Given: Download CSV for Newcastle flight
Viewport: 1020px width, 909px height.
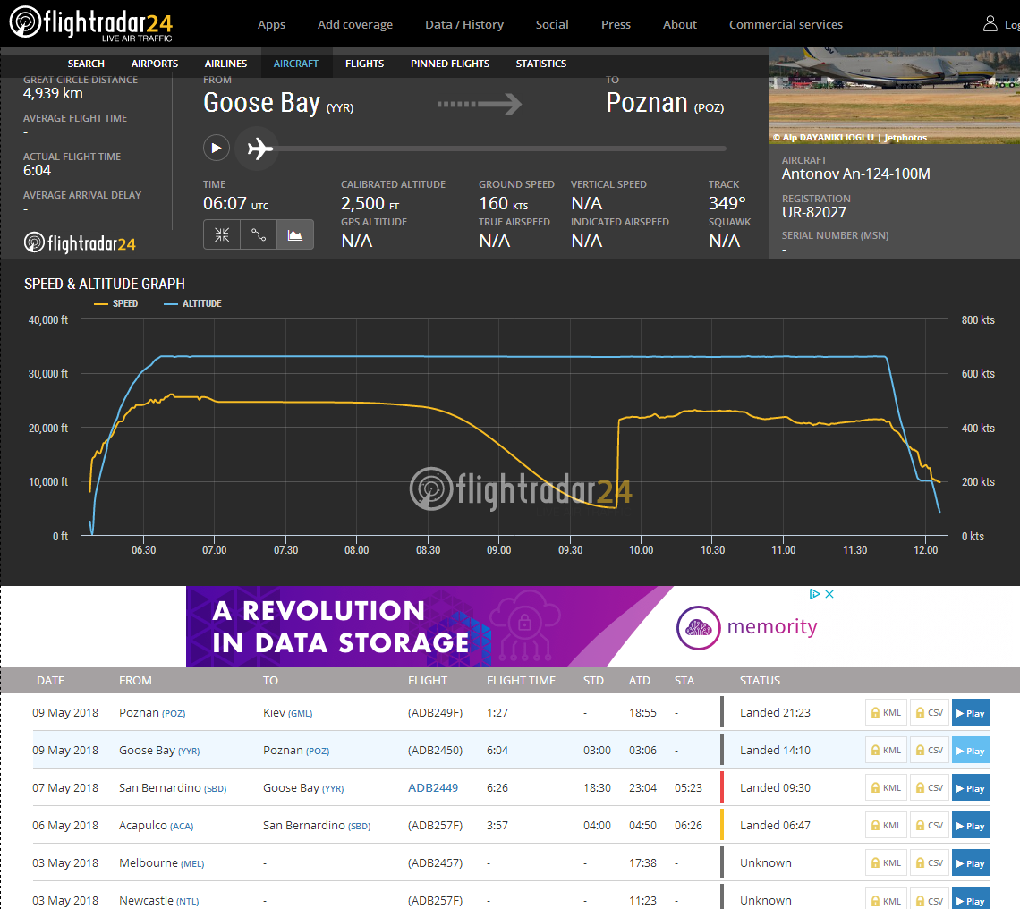Looking at the screenshot, I should point(929,899).
